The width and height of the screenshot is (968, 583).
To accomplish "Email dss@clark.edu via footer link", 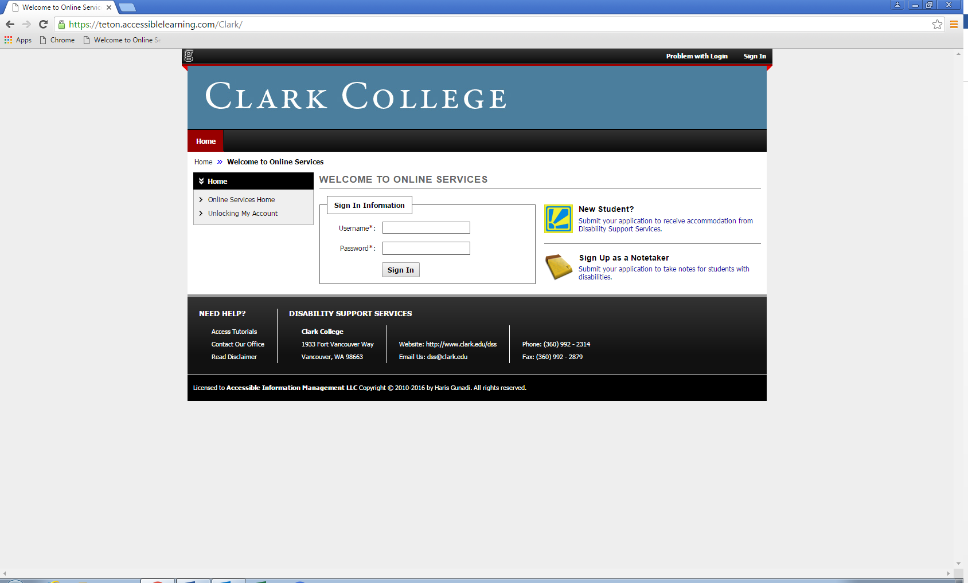I will pos(447,357).
